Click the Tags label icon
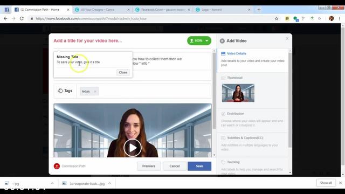The image size is (345, 194). click(x=60, y=91)
